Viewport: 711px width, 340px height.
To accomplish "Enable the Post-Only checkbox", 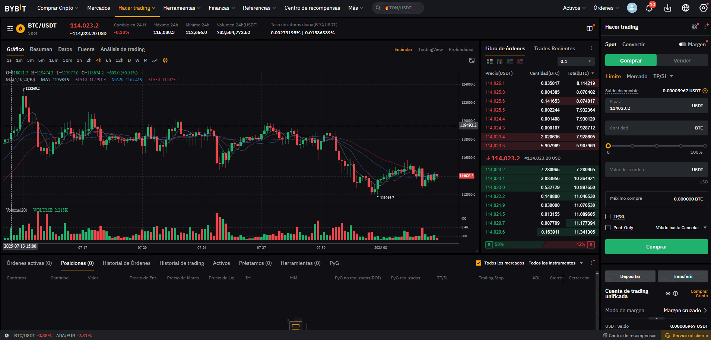I will pyautogui.click(x=608, y=228).
